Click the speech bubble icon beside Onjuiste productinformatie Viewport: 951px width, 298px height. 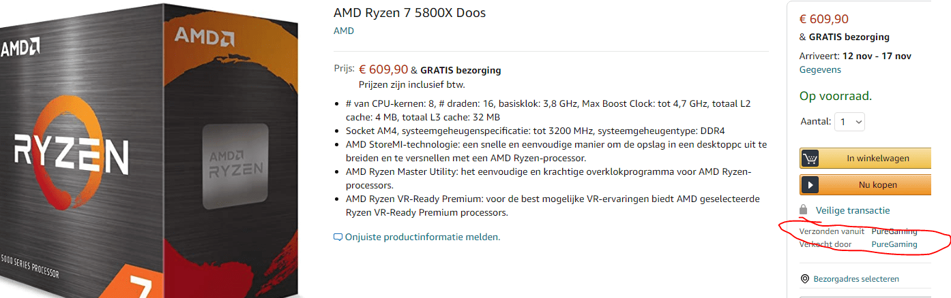point(338,237)
